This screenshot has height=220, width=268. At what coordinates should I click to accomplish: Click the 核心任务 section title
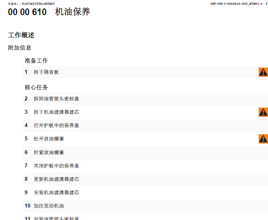click(36, 87)
